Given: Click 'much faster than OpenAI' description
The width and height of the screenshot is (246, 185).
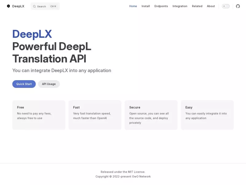Looking at the screenshot, I should (x=90, y=118).
